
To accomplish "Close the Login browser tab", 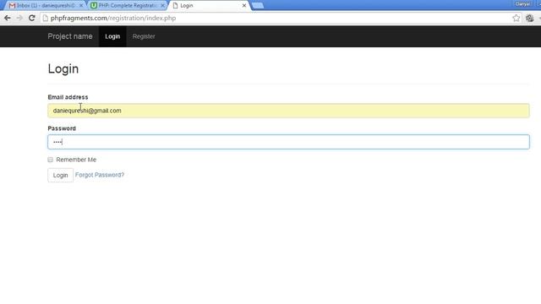I will (244, 6).
